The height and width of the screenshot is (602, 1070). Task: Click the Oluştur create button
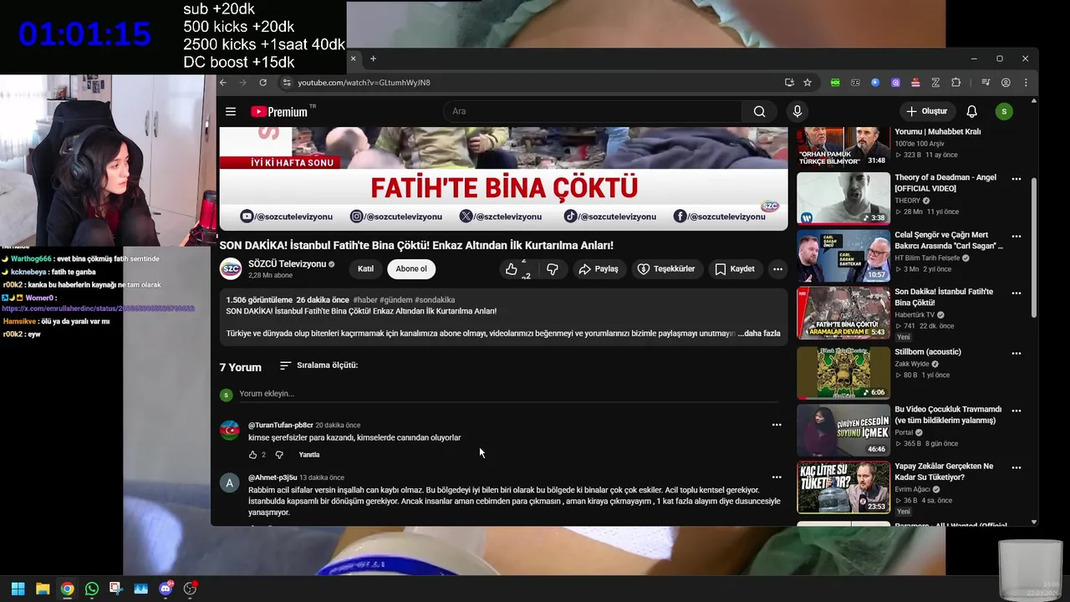point(927,111)
